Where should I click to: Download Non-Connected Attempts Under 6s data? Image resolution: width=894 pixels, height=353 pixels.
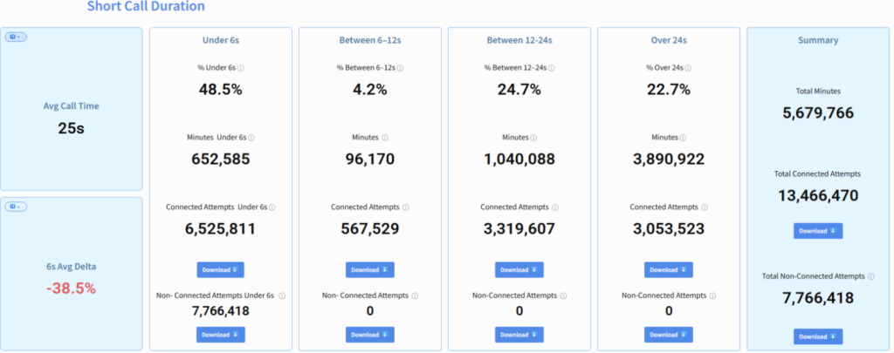(x=221, y=335)
